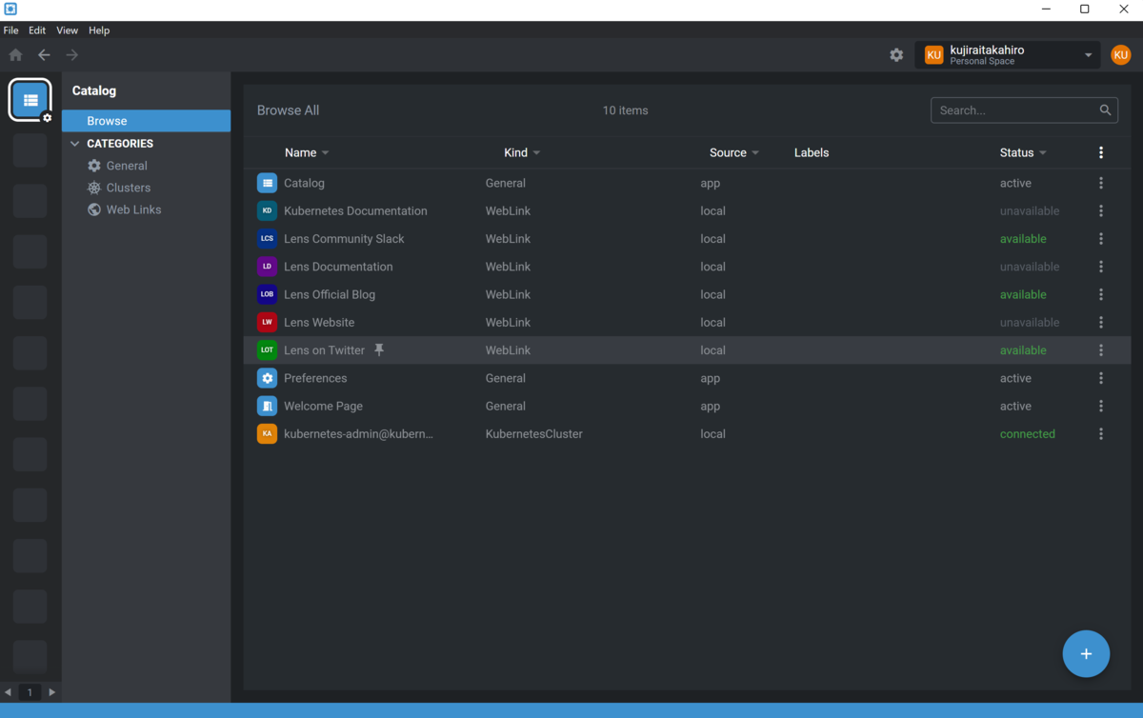
Task: Open three-dot menu for Welcome Page
Action: point(1101,406)
